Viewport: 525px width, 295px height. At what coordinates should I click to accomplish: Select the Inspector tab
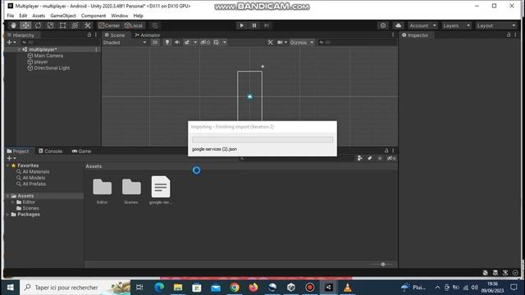[415, 34]
